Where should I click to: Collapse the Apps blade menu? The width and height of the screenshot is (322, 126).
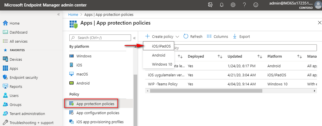[x=135, y=38]
